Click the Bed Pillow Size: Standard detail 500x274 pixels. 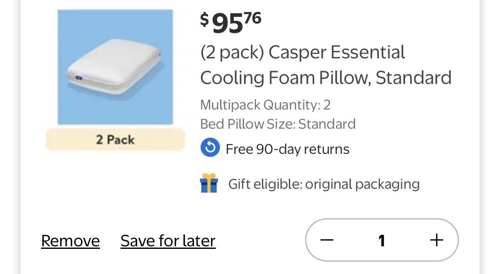pos(278,124)
